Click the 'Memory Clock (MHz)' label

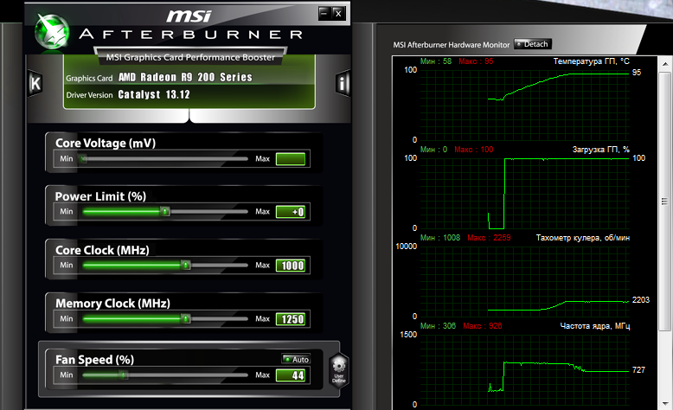point(112,304)
